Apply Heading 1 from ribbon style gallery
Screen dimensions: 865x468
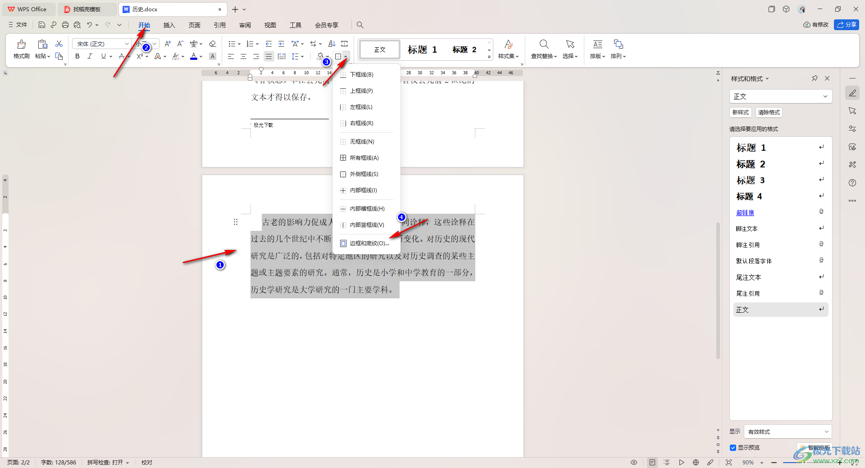(422, 49)
